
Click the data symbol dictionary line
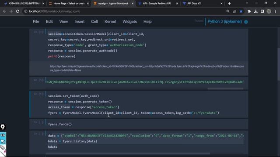coord(146,136)
